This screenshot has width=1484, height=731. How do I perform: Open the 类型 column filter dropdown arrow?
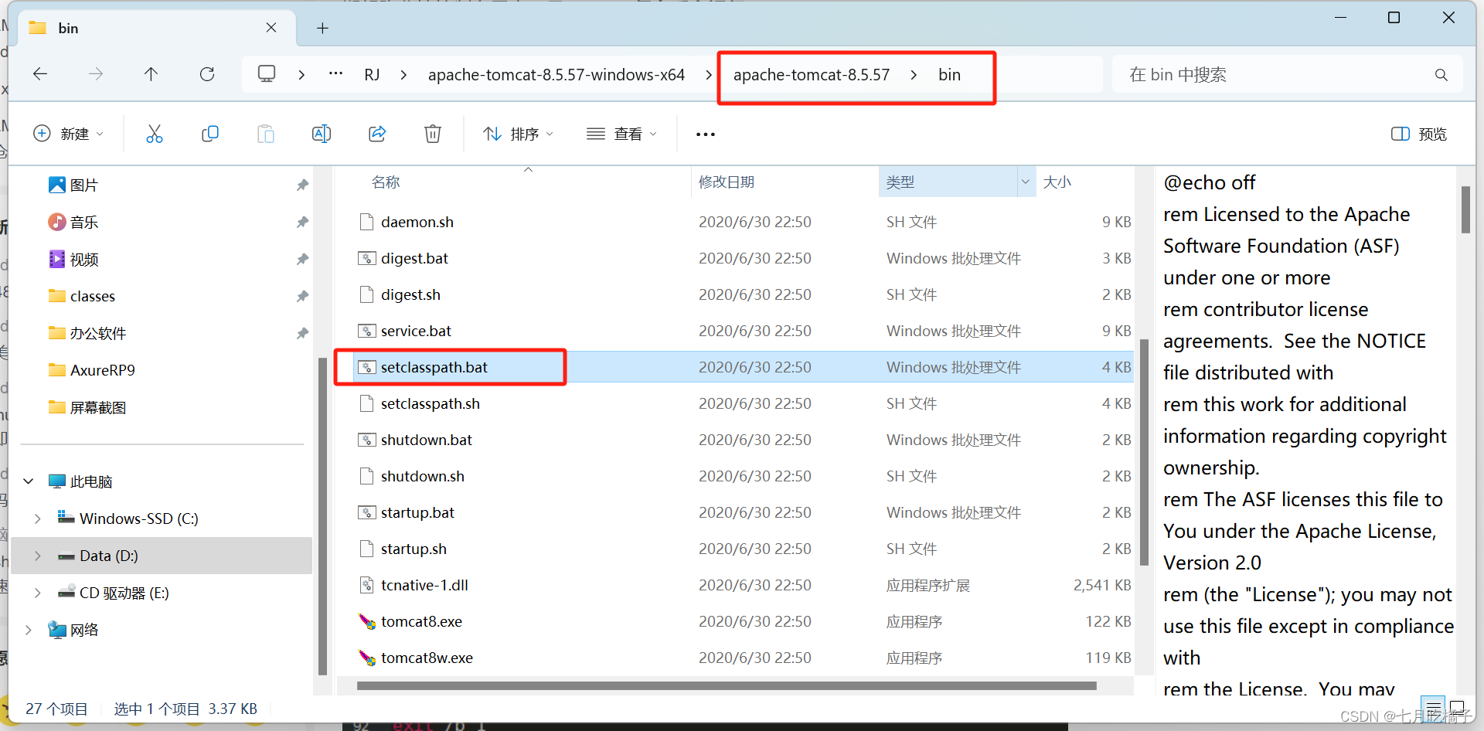(1026, 182)
